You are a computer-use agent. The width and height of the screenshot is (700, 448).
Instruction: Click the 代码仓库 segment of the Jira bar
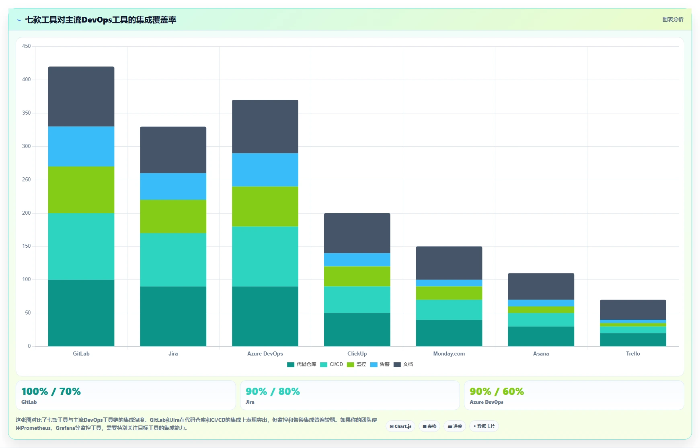click(x=173, y=316)
